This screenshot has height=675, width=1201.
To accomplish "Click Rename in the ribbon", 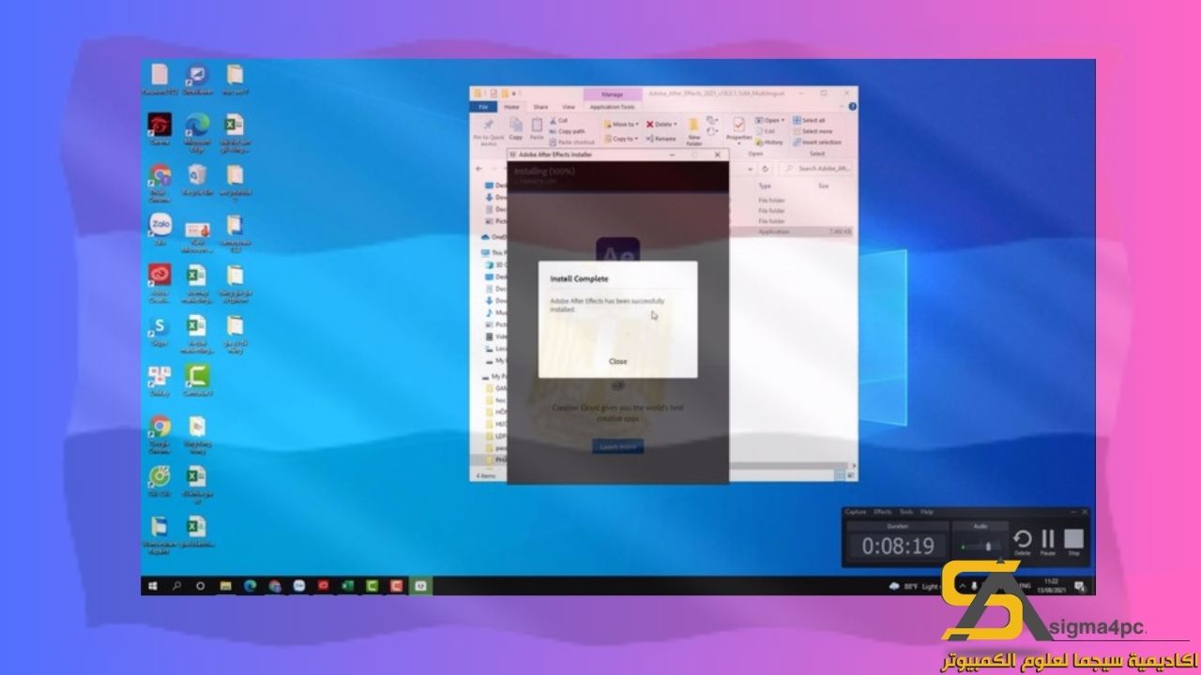I will 661,139.
